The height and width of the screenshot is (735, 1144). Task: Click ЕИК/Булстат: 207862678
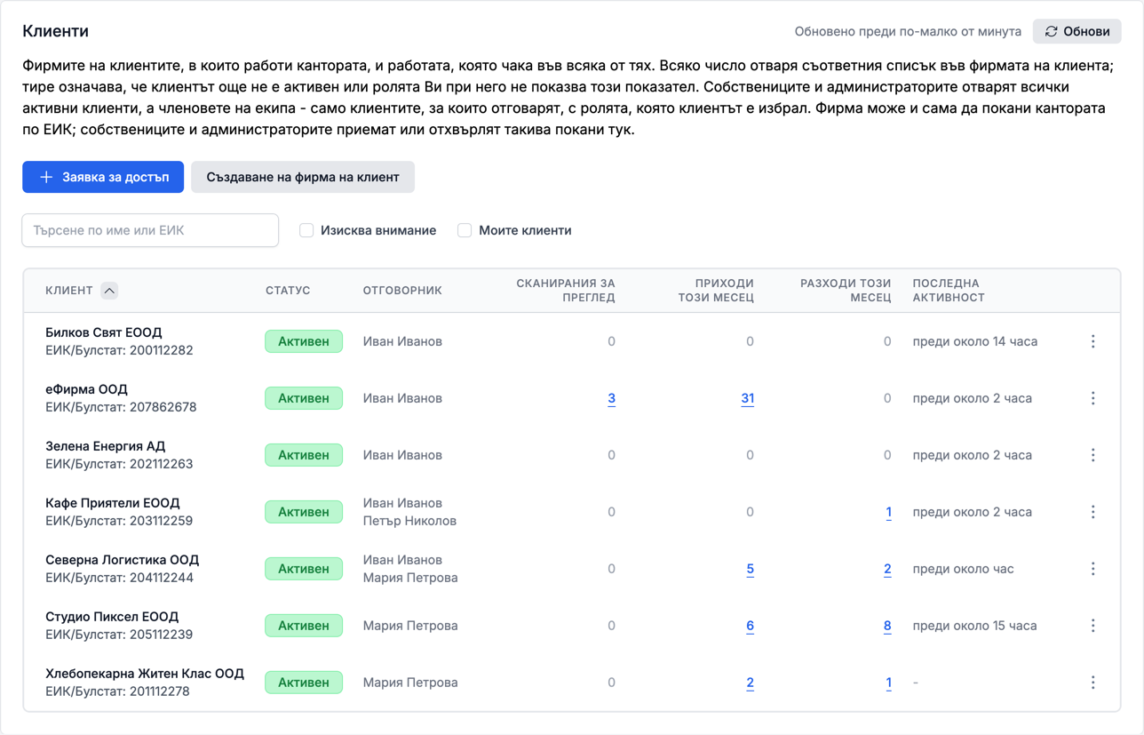pyautogui.click(x=121, y=407)
